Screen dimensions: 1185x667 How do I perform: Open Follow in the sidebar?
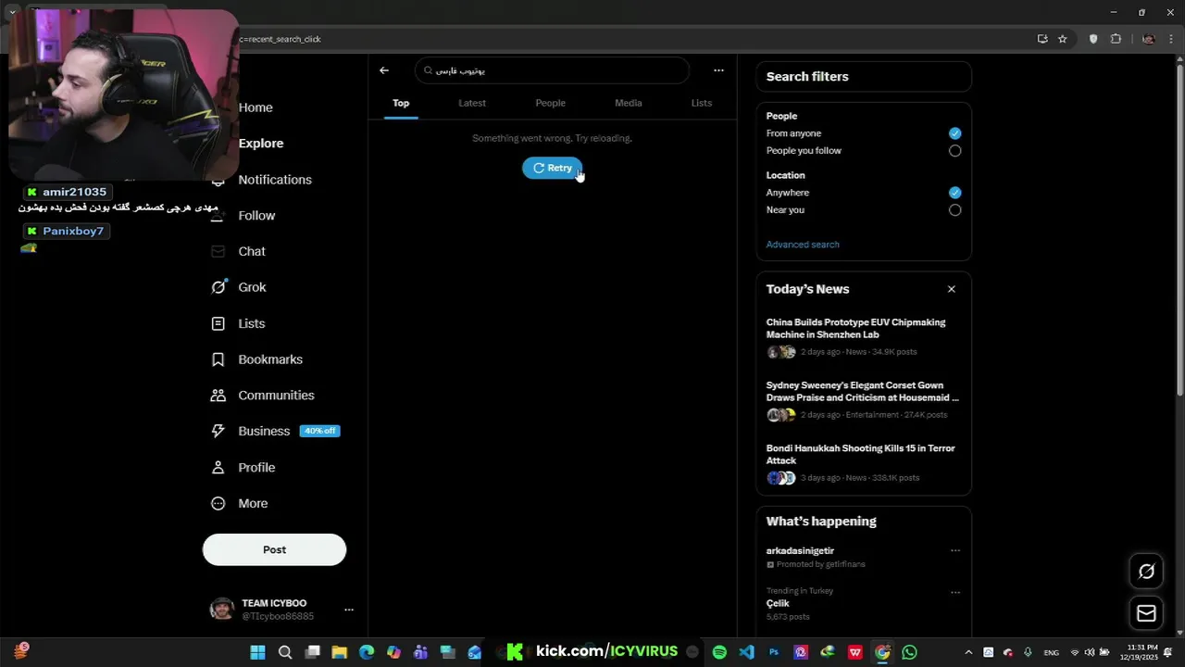(x=256, y=216)
